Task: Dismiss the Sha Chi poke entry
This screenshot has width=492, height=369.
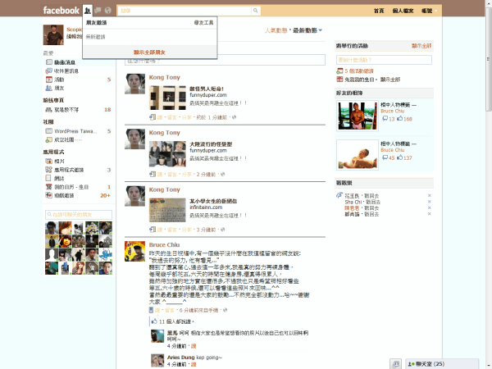Action: [x=429, y=202]
